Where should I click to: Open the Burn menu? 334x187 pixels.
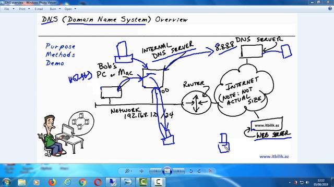(x=53, y=9)
